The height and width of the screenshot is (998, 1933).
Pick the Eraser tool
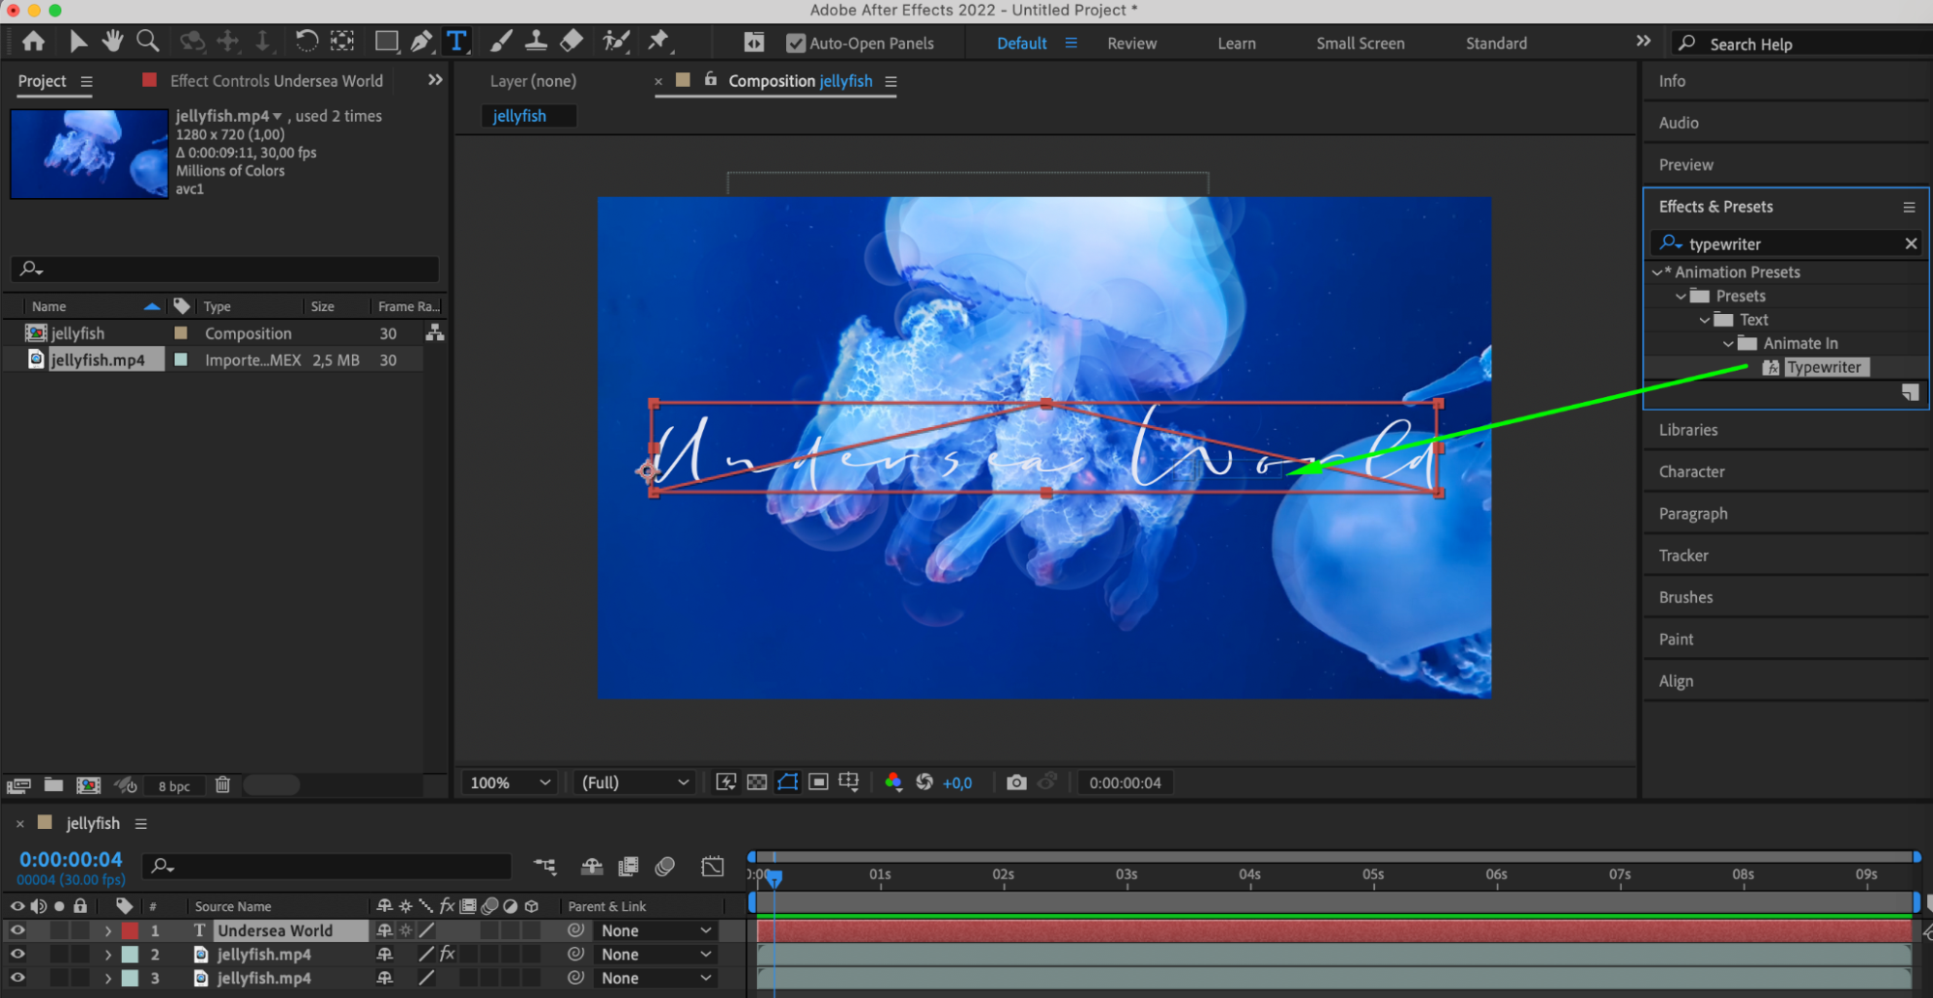pyautogui.click(x=571, y=41)
